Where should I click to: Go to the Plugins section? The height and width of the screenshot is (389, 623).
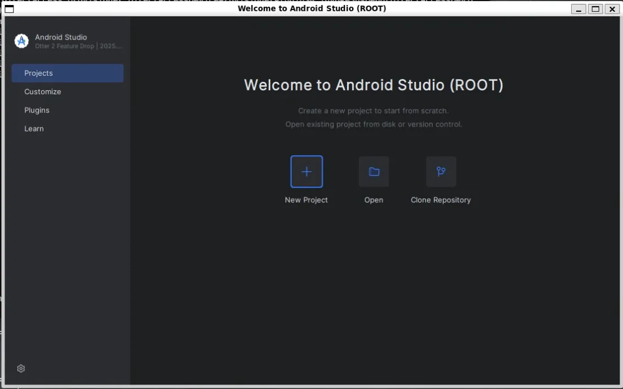(x=37, y=111)
